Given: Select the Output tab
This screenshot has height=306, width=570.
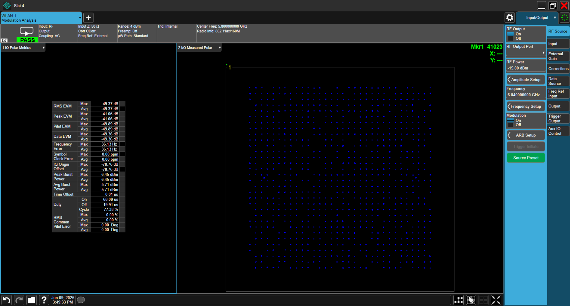Looking at the screenshot, I should [558, 106].
